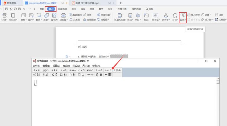
Task: Click the 查找 search button
Action: point(149,9)
